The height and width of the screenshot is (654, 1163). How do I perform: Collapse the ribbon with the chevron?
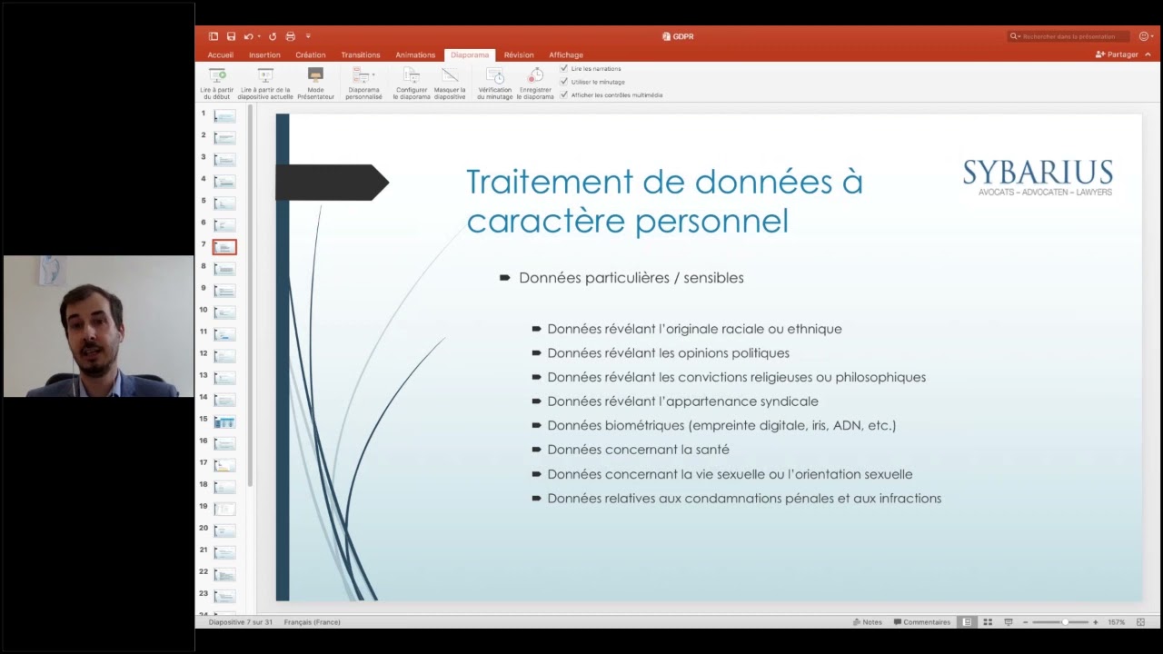click(1148, 54)
